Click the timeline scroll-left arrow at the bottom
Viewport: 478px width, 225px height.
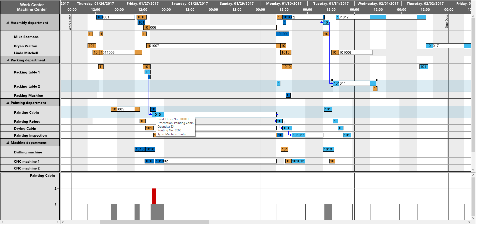(63, 222)
